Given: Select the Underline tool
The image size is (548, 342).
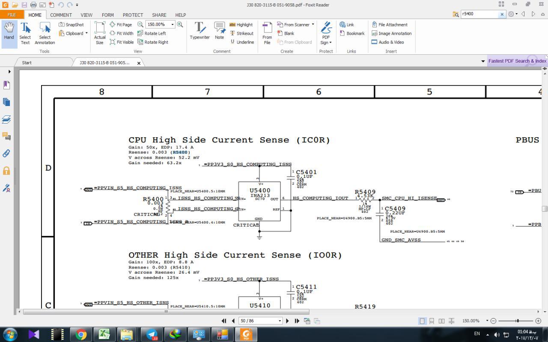Looking at the screenshot, I should 242,42.
